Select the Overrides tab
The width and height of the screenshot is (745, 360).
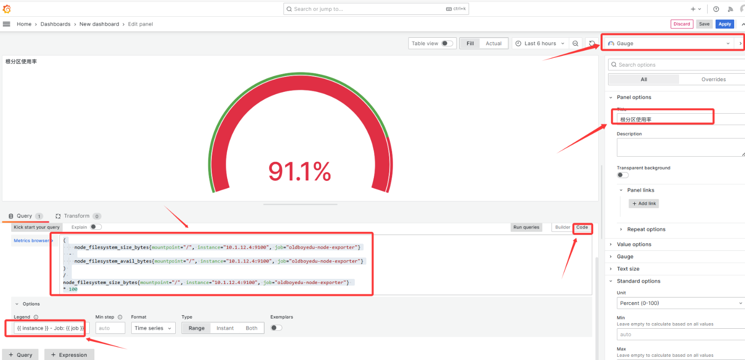click(x=713, y=79)
